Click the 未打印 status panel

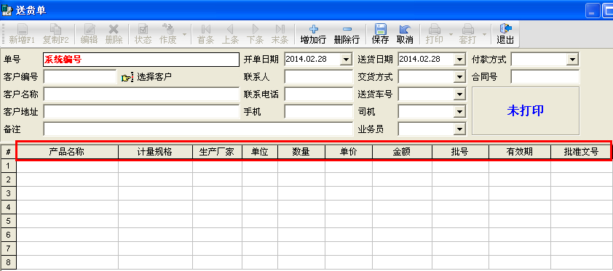click(x=526, y=110)
